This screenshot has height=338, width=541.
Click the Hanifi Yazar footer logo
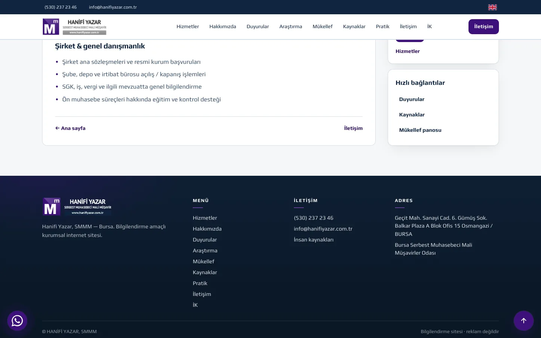(77, 207)
